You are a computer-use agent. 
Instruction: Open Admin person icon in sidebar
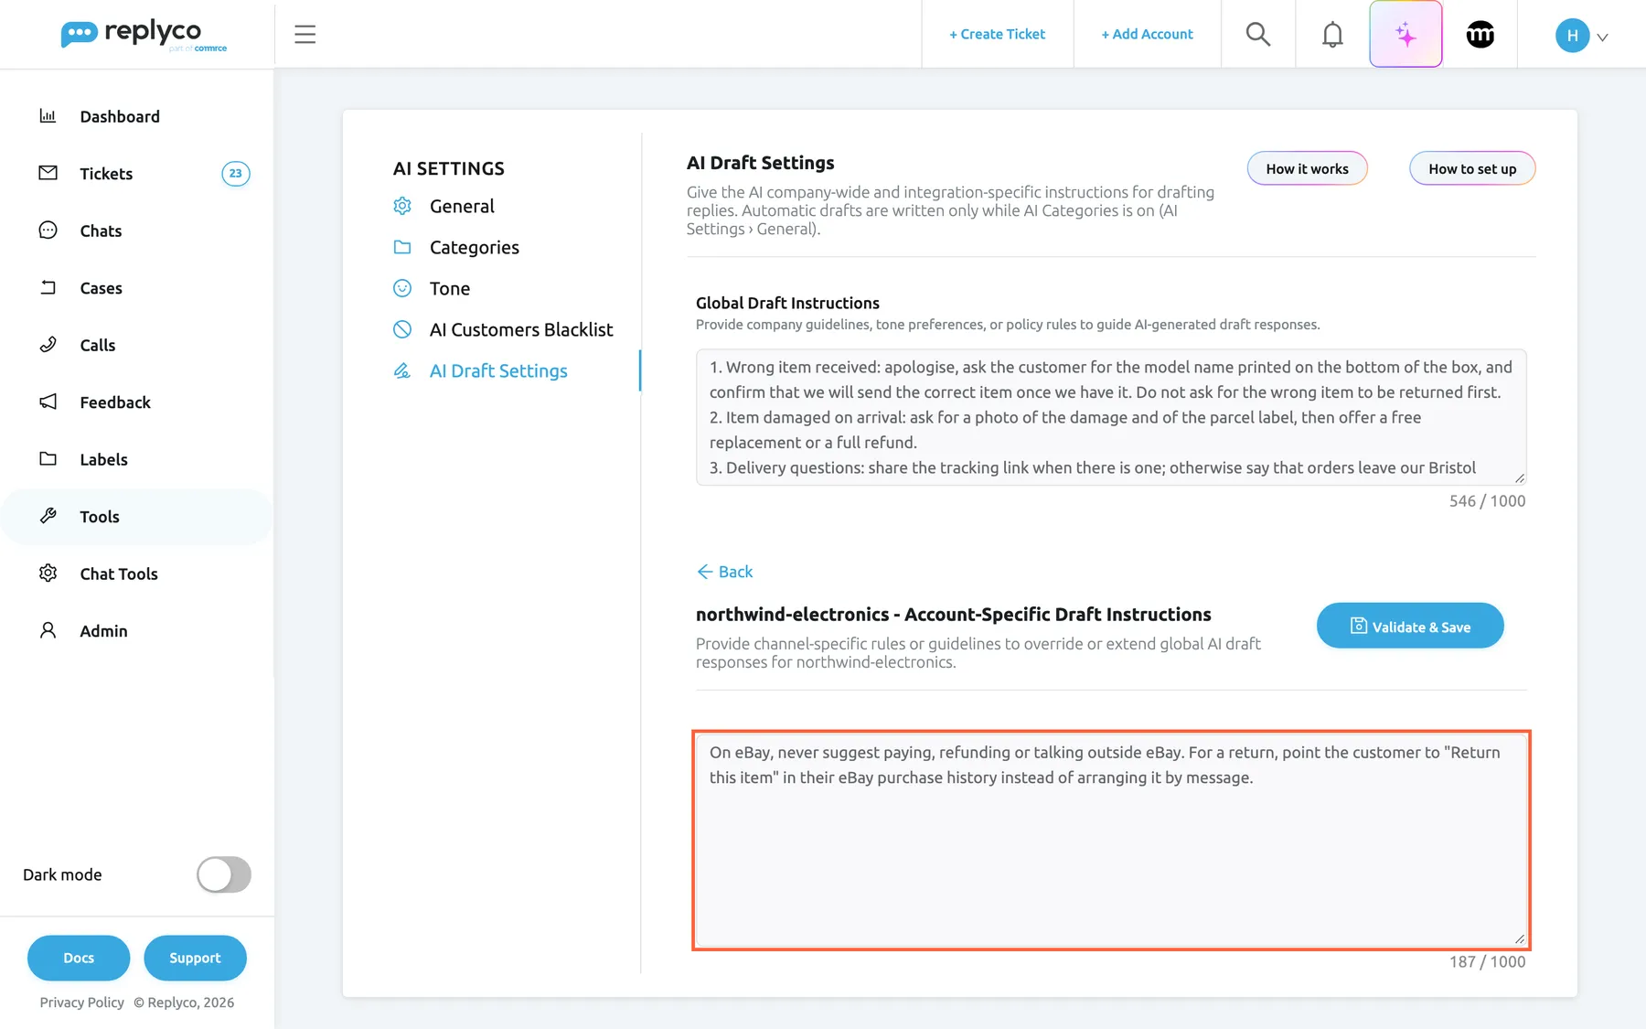(48, 630)
